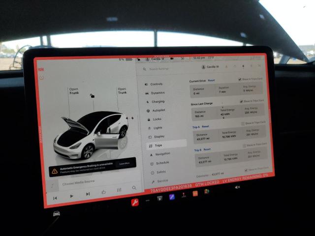Skip to the next media track
Screen dimensions: 315x236
(88, 194)
